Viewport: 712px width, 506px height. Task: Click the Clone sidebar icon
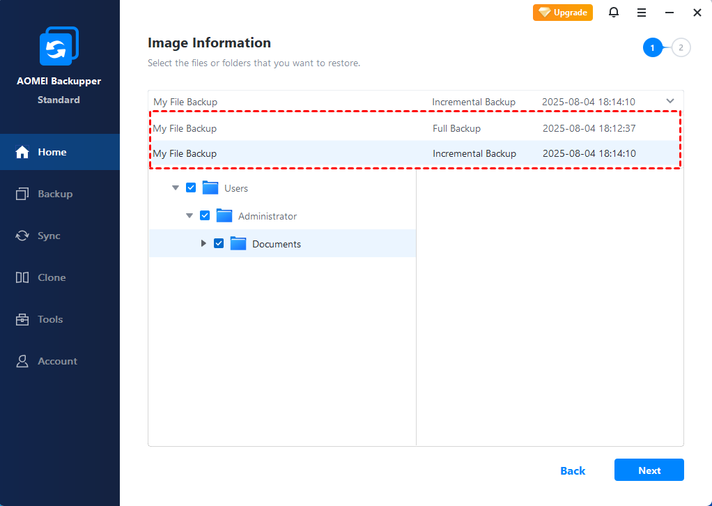22,277
